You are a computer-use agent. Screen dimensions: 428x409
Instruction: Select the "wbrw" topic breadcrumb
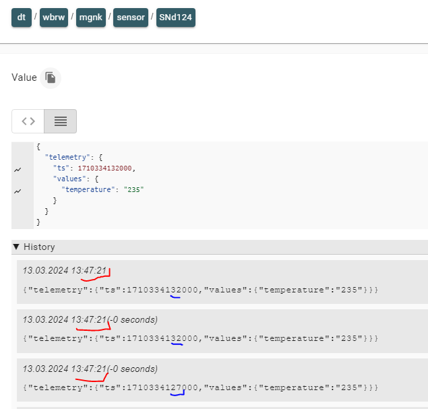coord(54,18)
